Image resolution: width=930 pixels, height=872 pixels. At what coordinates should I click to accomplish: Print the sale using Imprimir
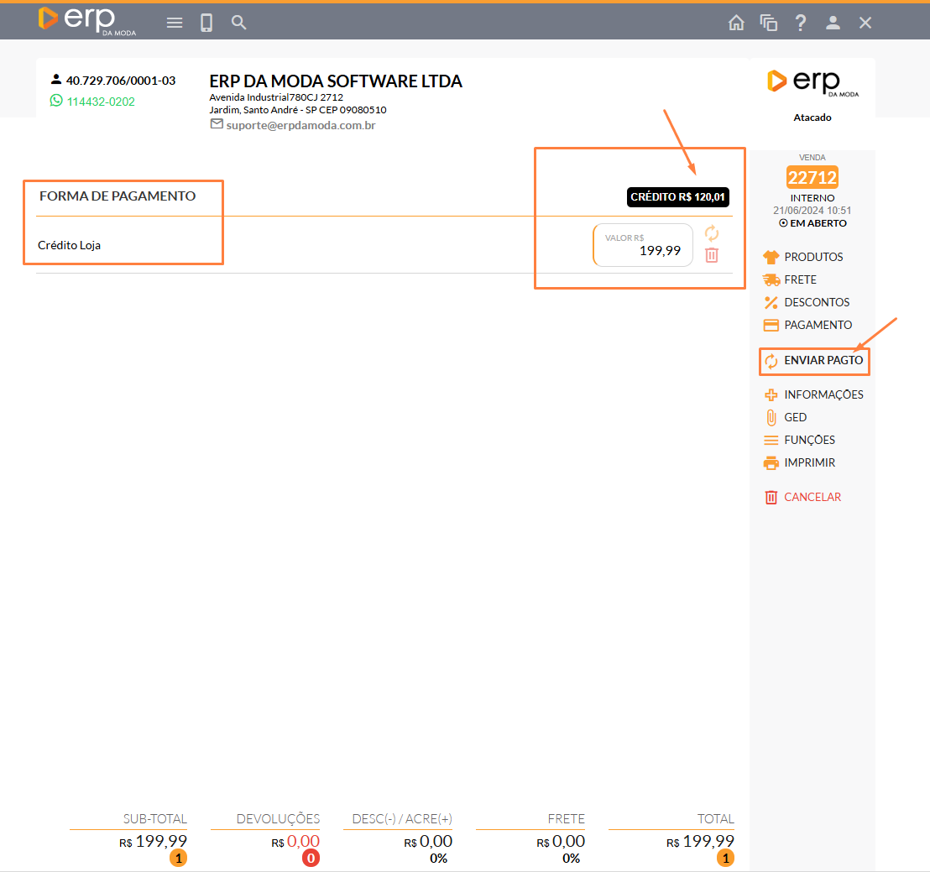(809, 462)
